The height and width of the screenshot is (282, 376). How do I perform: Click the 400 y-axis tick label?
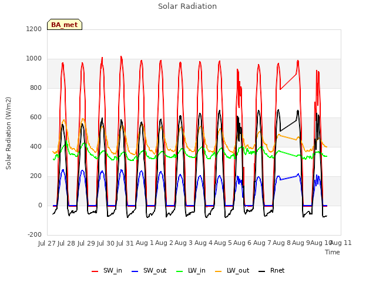pos(36,146)
